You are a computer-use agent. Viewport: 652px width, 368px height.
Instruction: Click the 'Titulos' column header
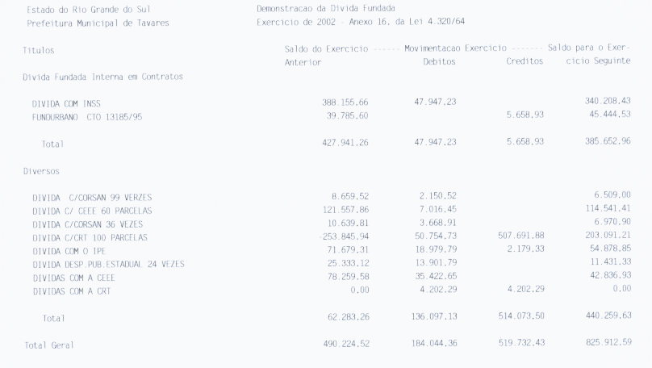coord(39,50)
